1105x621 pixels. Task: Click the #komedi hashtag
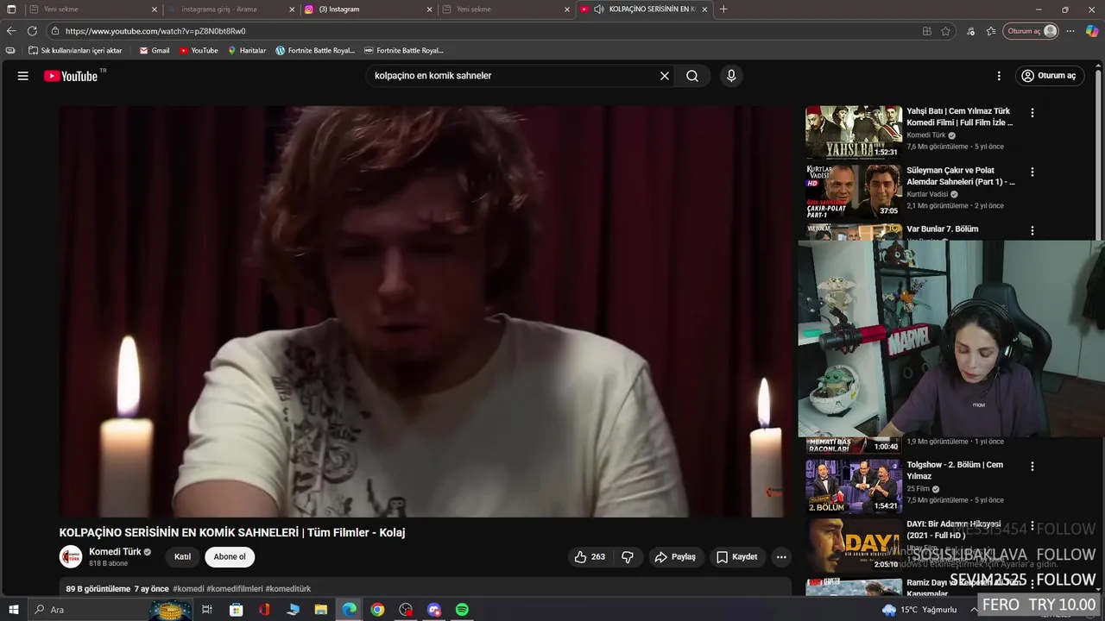[x=188, y=589]
